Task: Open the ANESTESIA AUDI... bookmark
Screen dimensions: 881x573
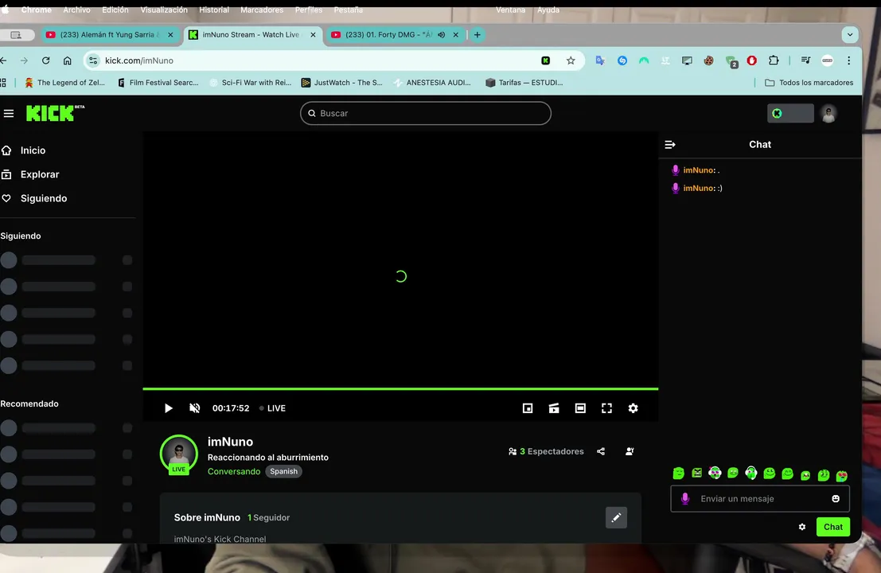Action: pyautogui.click(x=432, y=83)
